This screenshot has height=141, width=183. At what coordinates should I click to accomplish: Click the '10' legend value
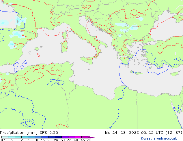(x=36, y=140)
